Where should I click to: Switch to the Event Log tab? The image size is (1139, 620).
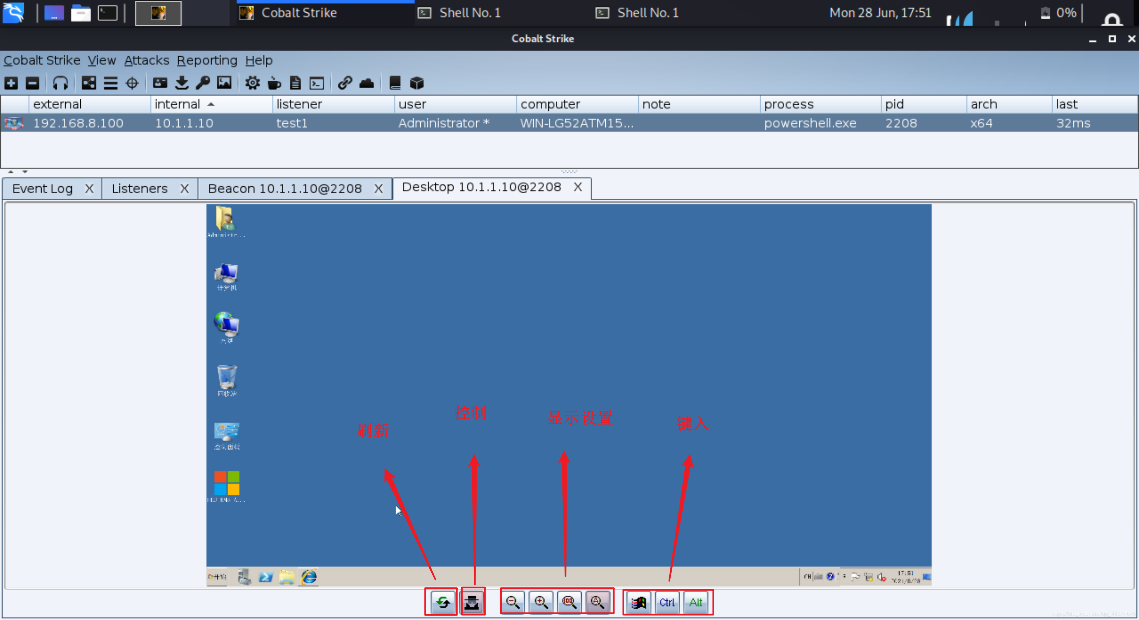point(43,189)
